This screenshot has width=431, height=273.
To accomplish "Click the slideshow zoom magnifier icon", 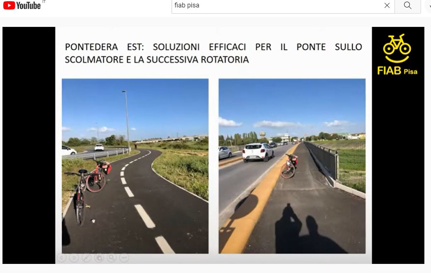I will point(111,258).
